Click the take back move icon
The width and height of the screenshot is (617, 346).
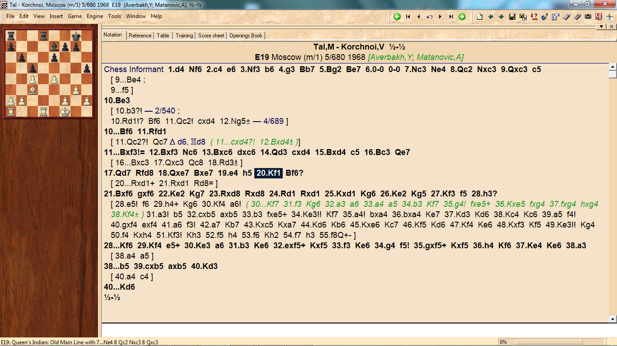(430, 17)
